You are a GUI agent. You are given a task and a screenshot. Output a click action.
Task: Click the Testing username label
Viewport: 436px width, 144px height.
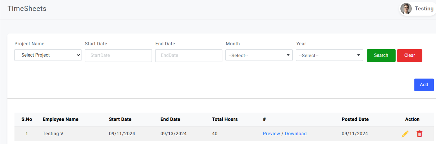click(424, 9)
